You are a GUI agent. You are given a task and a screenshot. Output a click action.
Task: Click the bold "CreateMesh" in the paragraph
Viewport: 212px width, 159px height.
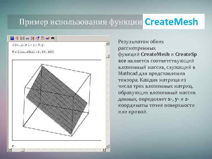(x=155, y=54)
